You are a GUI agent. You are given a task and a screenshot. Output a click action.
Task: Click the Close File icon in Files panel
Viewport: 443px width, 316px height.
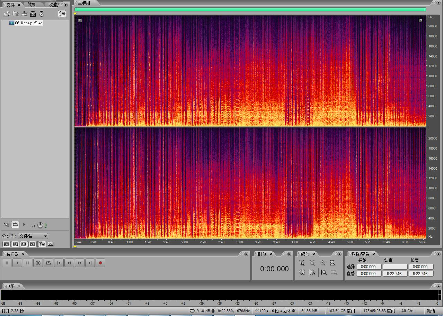[16, 14]
